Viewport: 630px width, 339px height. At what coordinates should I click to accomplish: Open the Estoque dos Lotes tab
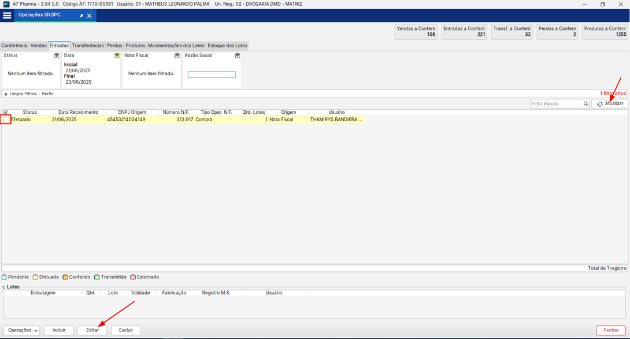pos(227,46)
